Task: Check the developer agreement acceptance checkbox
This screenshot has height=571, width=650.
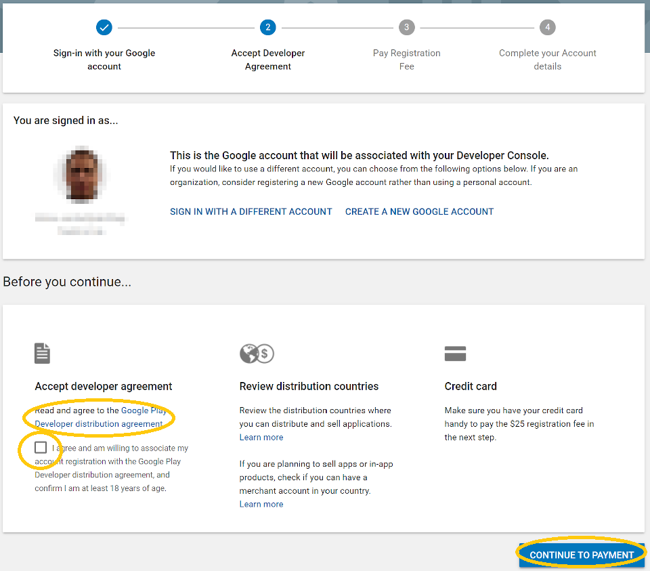Action: point(41,448)
